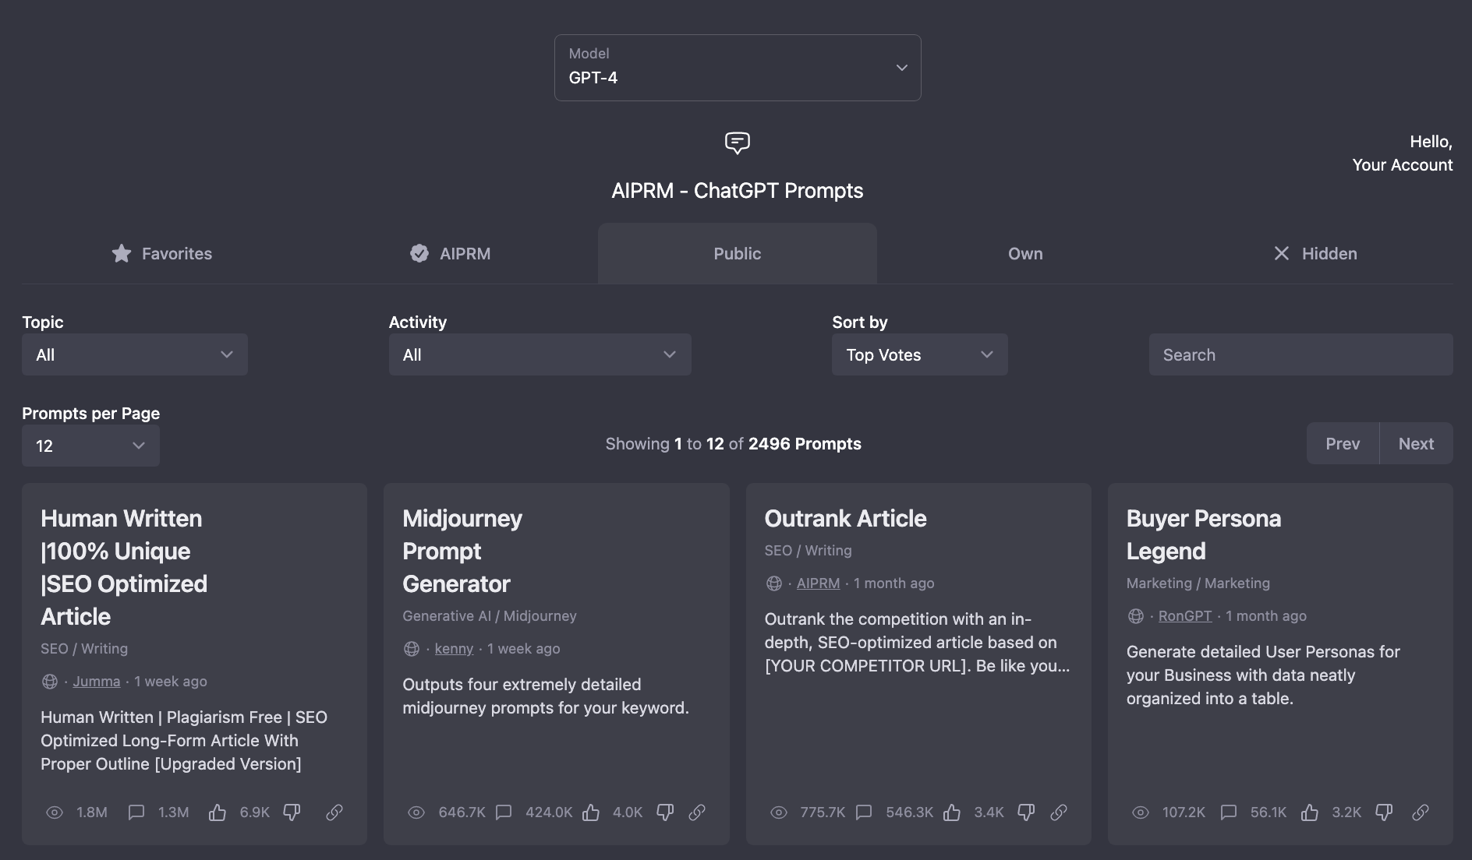Copy link of Outrank Article prompt

click(x=1059, y=812)
